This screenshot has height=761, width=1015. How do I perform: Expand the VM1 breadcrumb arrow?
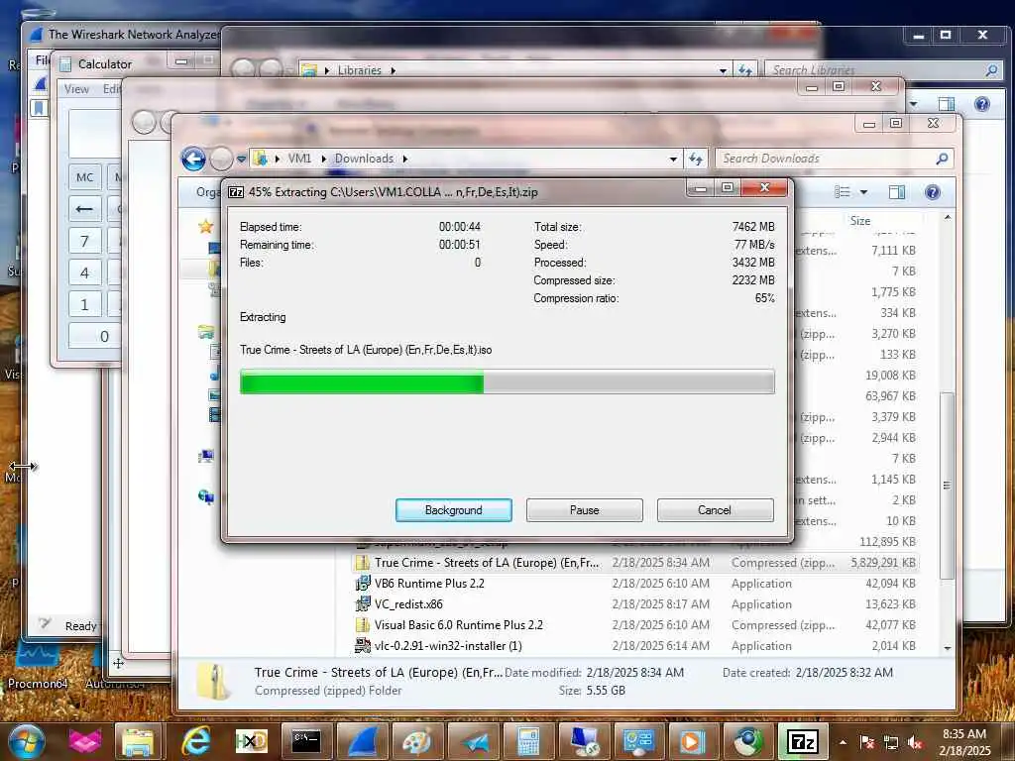pyautogui.click(x=324, y=159)
